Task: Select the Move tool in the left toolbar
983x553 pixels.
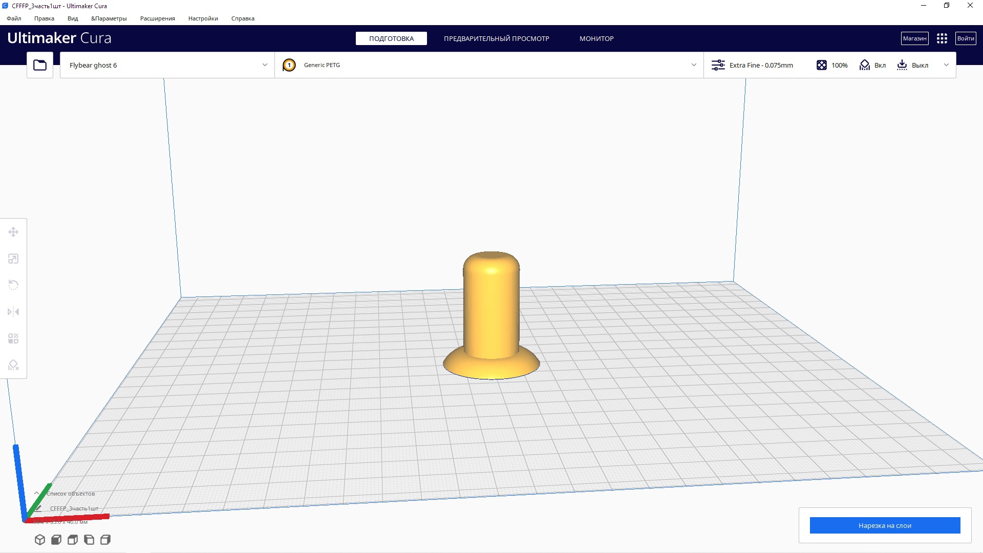Action: coord(13,232)
